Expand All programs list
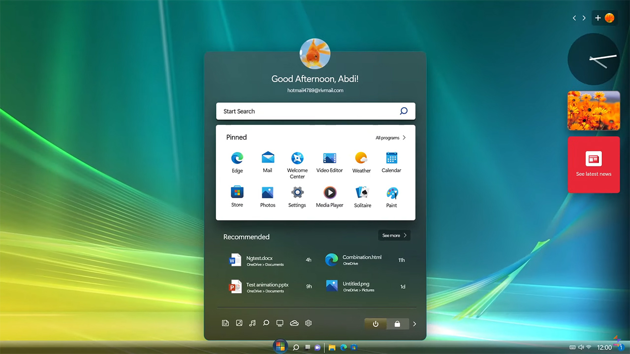 [391, 138]
